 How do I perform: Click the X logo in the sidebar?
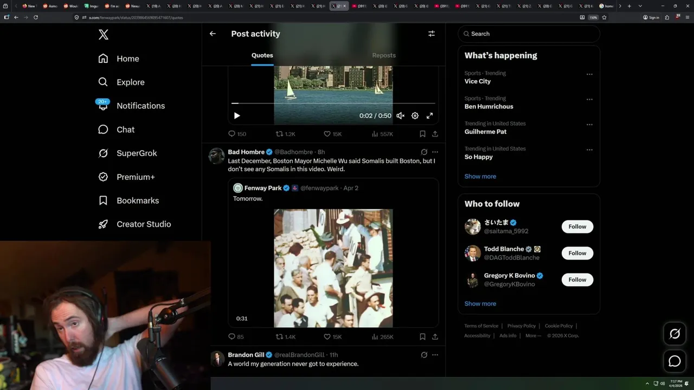point(104,35)
